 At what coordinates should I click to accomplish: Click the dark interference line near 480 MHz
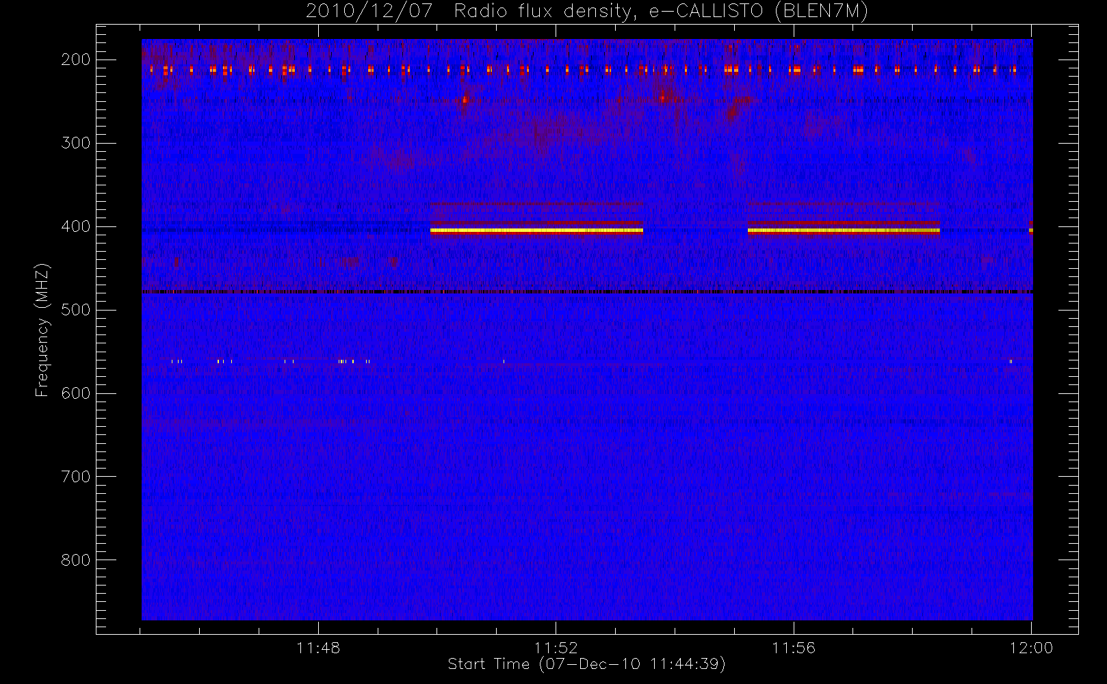[587, 292]
